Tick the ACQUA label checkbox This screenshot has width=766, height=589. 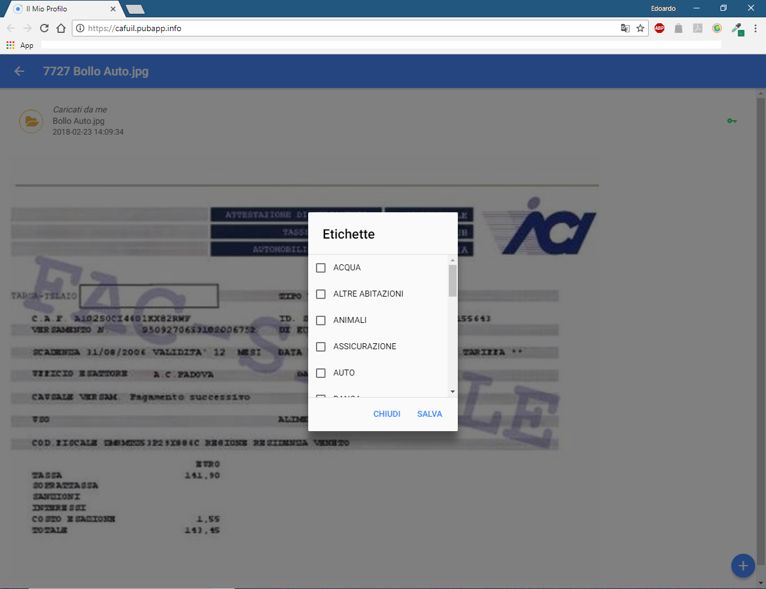(321, 268)
